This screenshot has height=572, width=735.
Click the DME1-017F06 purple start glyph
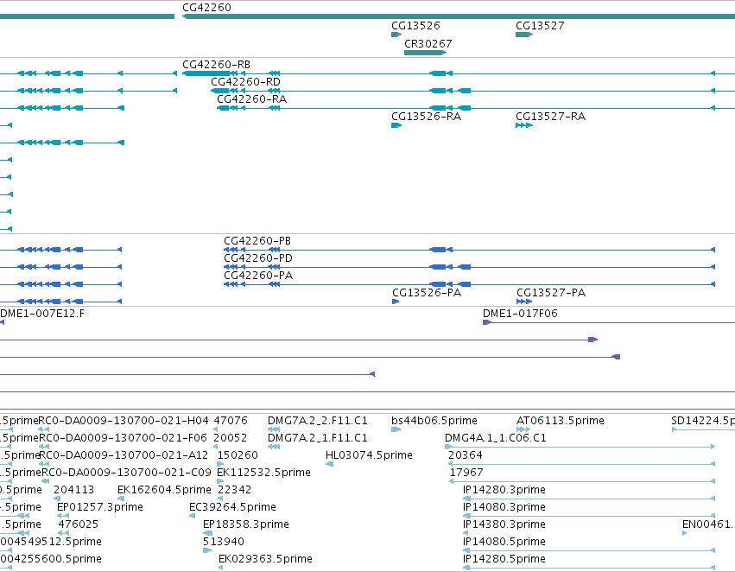(x=486, y=322)
